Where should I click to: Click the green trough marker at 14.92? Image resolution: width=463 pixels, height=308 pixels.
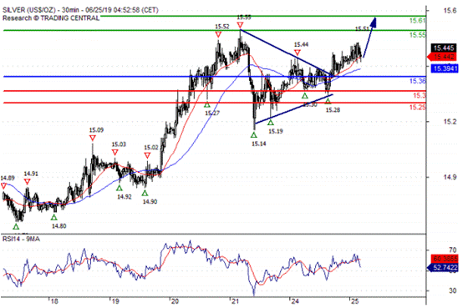point(119,188)
